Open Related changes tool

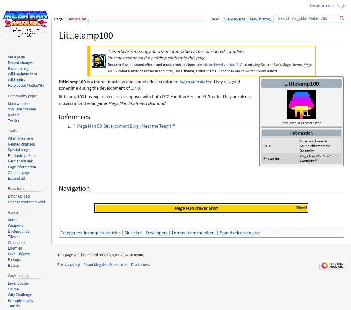click(21, 144)
